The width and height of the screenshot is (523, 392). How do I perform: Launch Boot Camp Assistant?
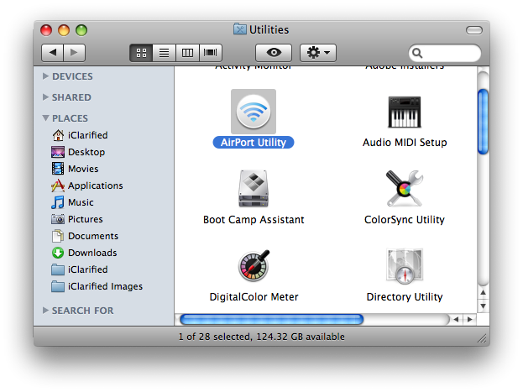click(253, 189)
